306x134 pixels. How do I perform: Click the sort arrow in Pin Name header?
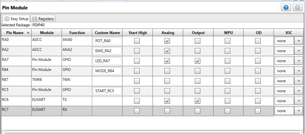pyautogui.click(x=29, y=33)
